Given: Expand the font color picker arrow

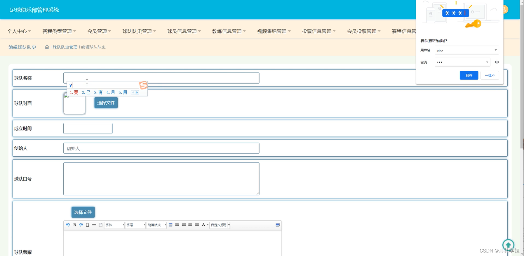Looking at the screenshot, I should coord(208,225).
